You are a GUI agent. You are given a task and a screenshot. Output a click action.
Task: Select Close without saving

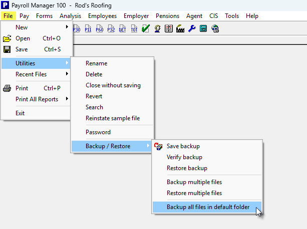pos(112,85)
